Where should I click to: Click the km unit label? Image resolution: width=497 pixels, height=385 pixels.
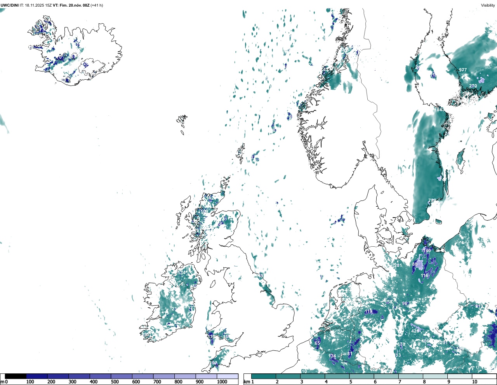pyautogui.click(x=246, y=382)
